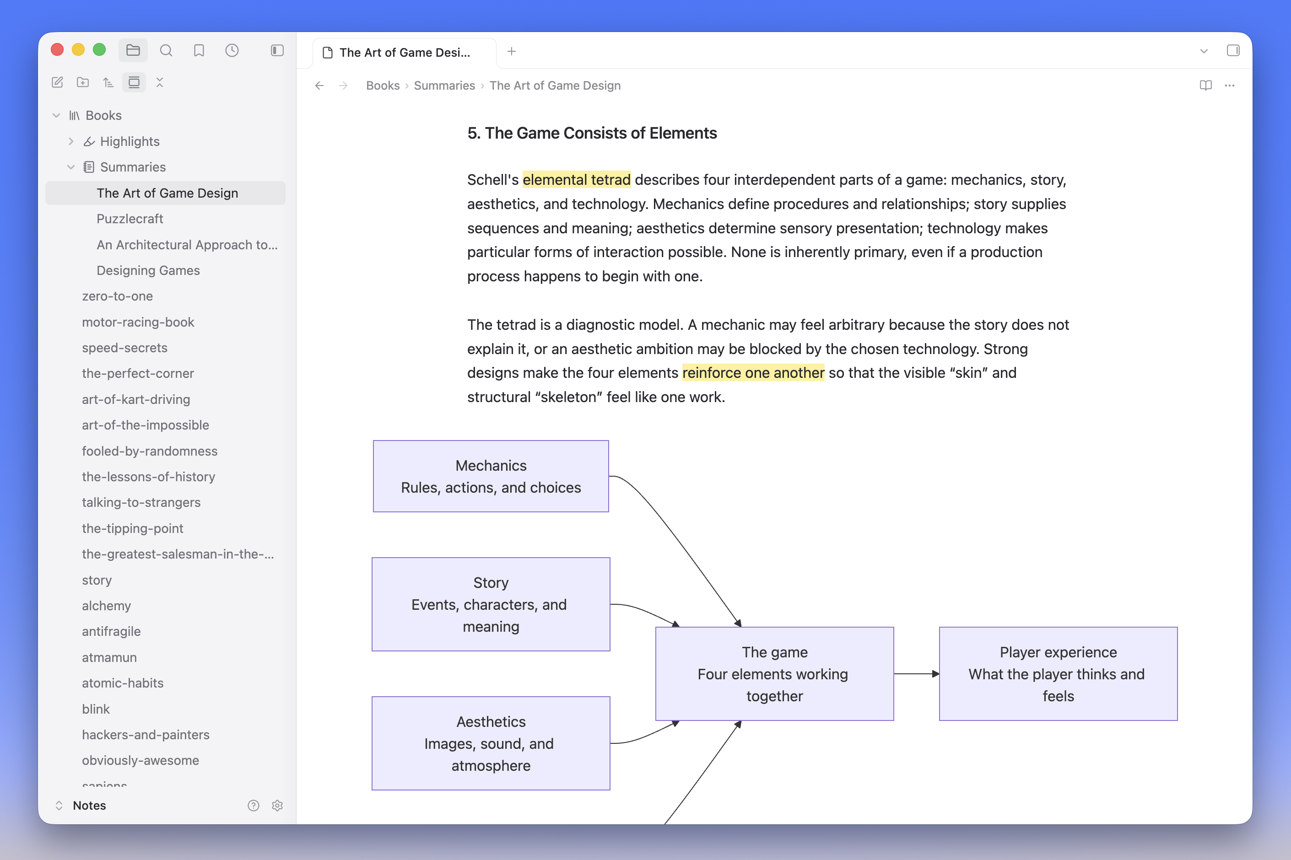Open the more options ellipsis menu
The width and height of the screenshot is (1291, 860).
tap(1230, 86)
